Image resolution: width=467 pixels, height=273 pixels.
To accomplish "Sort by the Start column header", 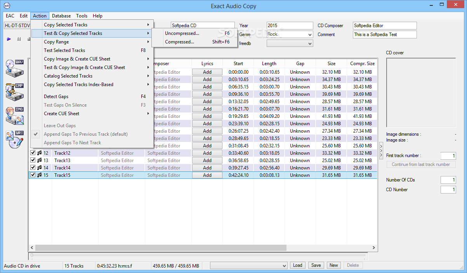I will [238, 64].
